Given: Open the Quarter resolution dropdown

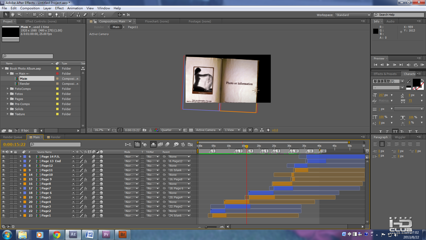Looking at the screenshot, I should (x=171, y=130).
